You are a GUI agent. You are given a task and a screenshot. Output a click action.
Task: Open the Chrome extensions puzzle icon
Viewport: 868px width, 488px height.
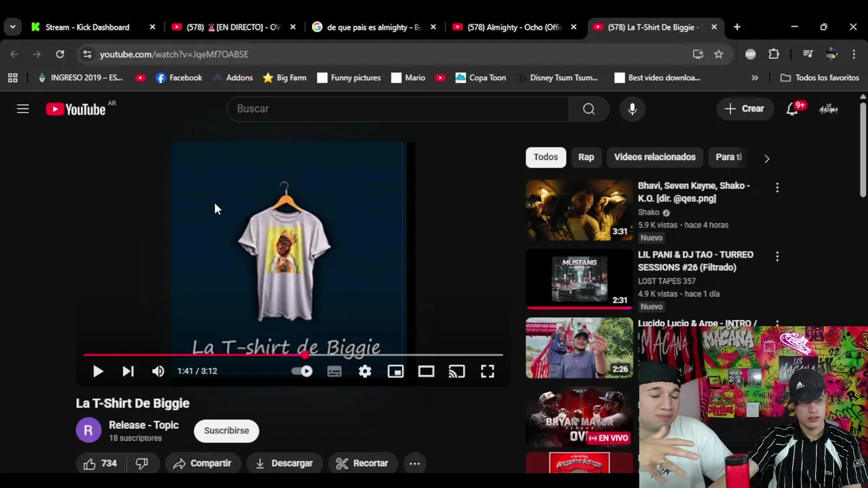pos(774,54)
